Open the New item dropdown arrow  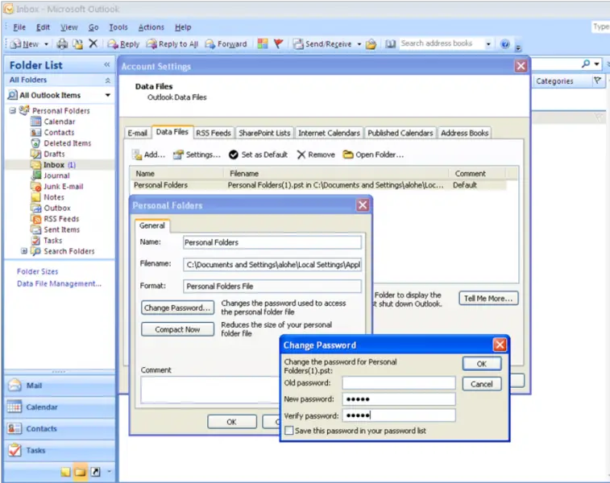point(46,44)
